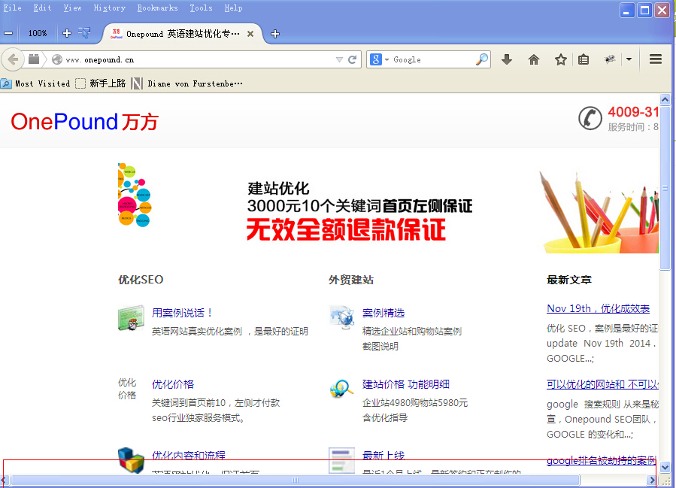Open the hamburger menu
Image resolution: width=676 pixels, height=488 pixels.
[655, 59]
